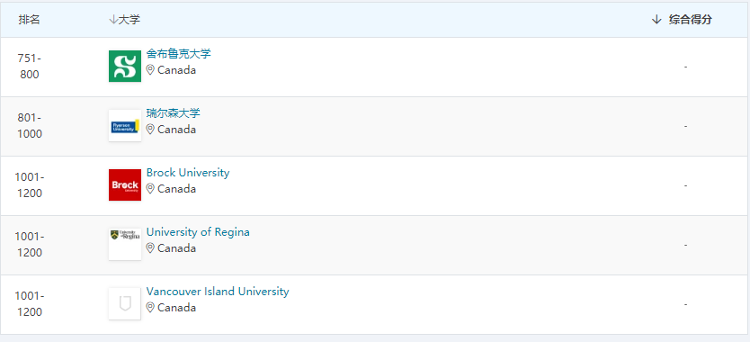Click the 751-800 rank cell
The width and height of the screenshot is (750, 342).
point(29,67)
